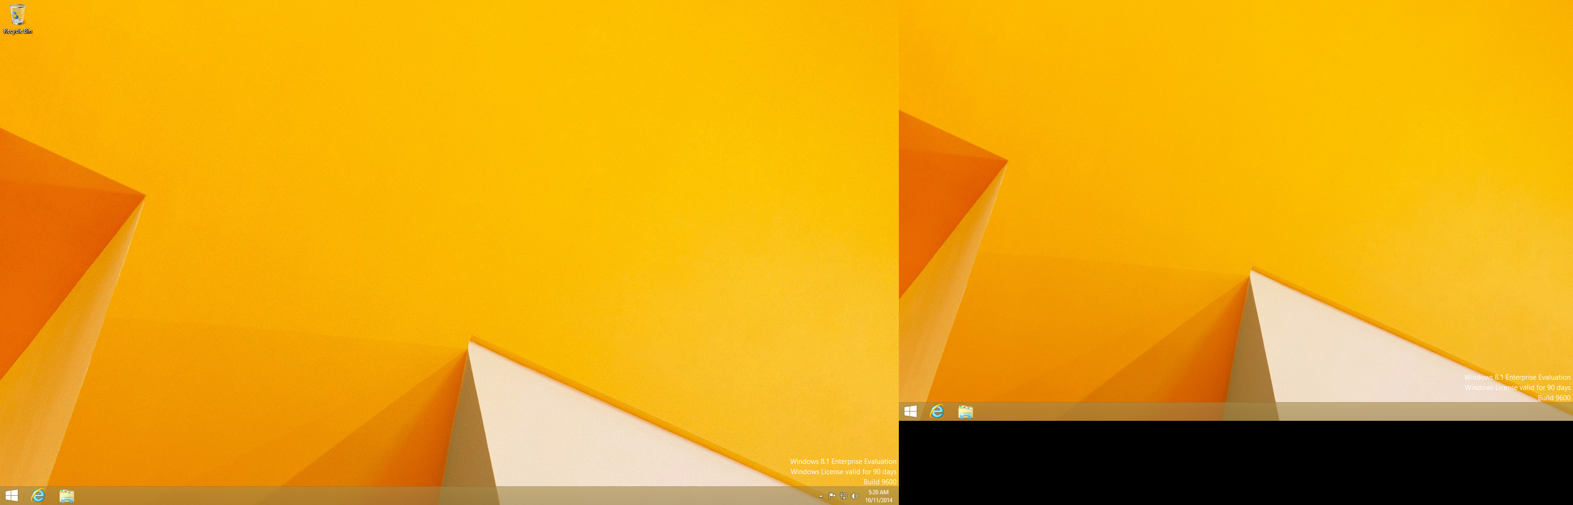The image size is (1573, 505).
Task: Click the black area below second taskbar
Action: [x=1221, y=463]
